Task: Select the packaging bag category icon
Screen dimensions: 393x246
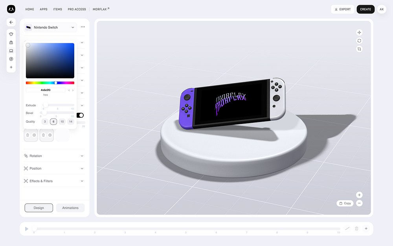Action: pyautogui.click(x=11, y=43)
